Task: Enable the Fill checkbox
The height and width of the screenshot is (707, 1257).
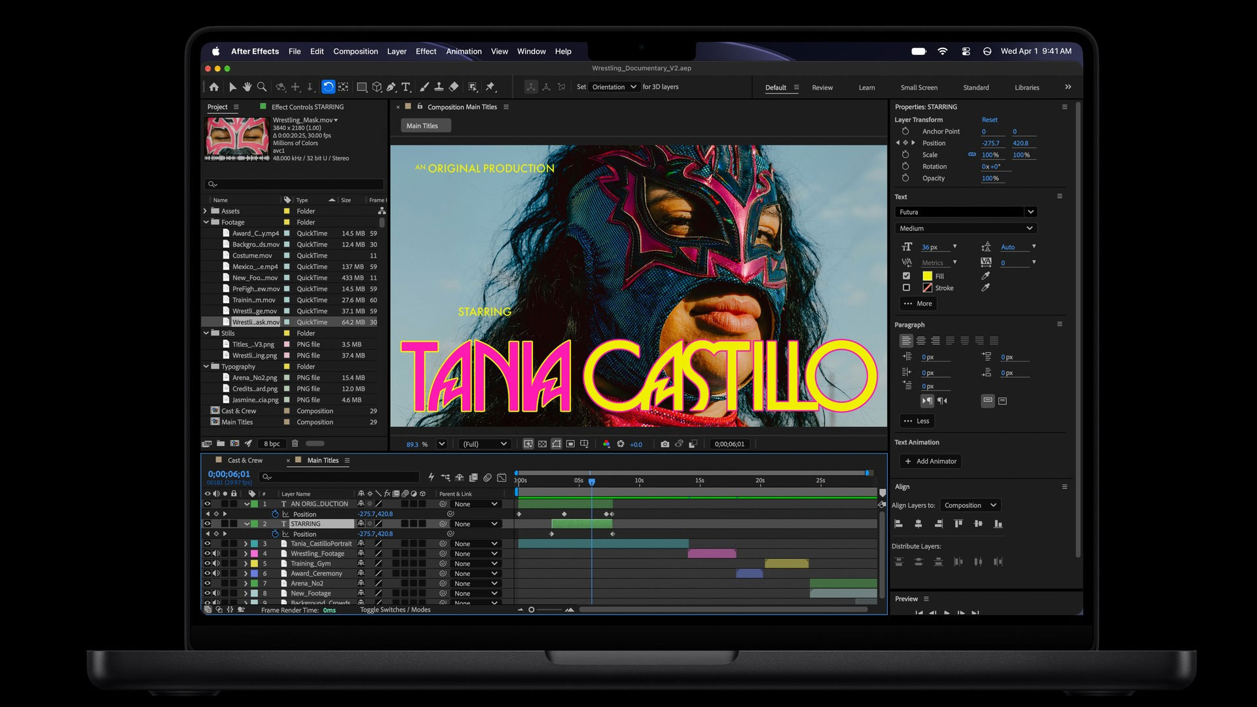Action: [906, 276]
